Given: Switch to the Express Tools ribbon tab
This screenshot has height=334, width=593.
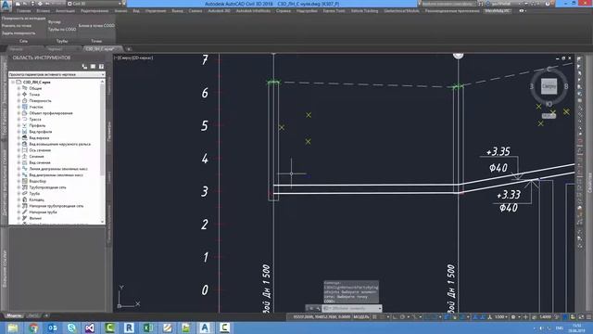Looking at the screenshot, I should [334, 11].
